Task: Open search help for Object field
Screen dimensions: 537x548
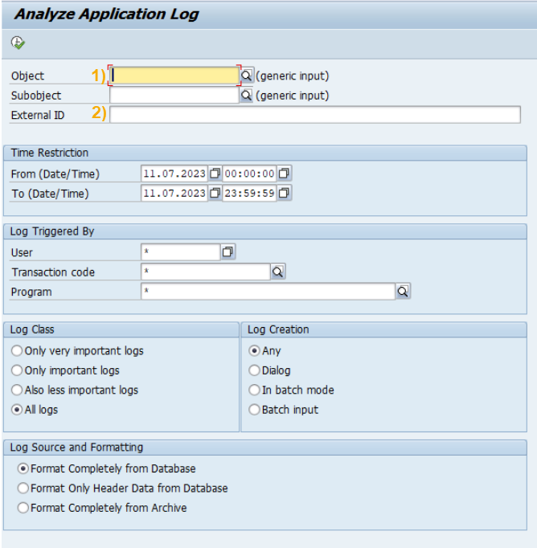Action: coord(248,76)
